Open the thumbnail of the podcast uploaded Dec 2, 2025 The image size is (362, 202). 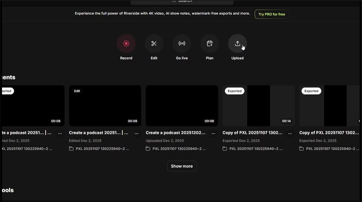tap(182, 106)
